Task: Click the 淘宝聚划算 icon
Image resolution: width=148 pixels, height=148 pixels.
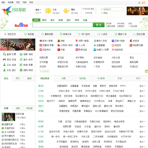Action: click(131, 45)
